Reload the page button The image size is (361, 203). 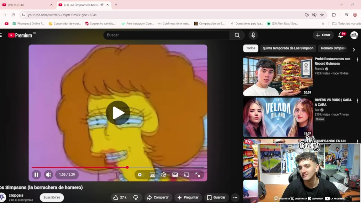13,15
